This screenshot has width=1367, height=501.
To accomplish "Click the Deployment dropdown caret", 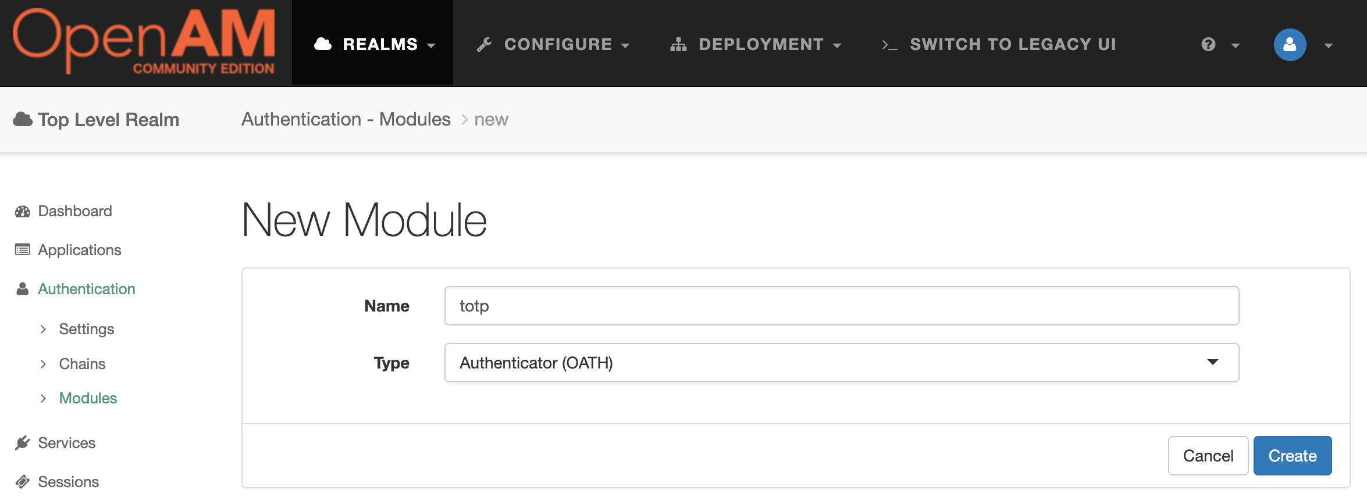I will 837,45.
